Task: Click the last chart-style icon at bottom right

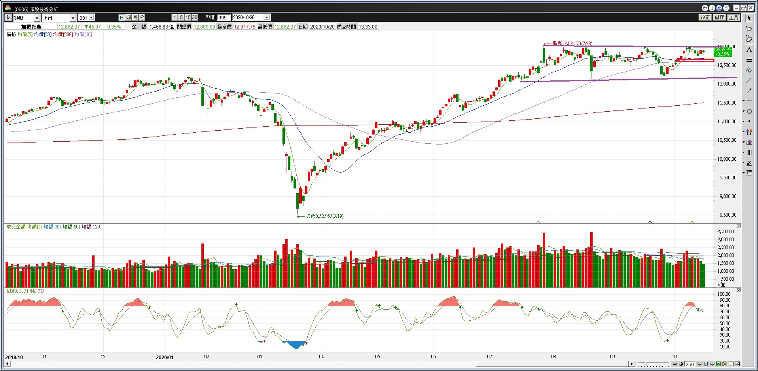Action: point(737,364)
